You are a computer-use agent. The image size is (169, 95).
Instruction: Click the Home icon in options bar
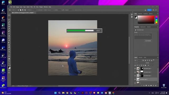click(x=10, y=10)
